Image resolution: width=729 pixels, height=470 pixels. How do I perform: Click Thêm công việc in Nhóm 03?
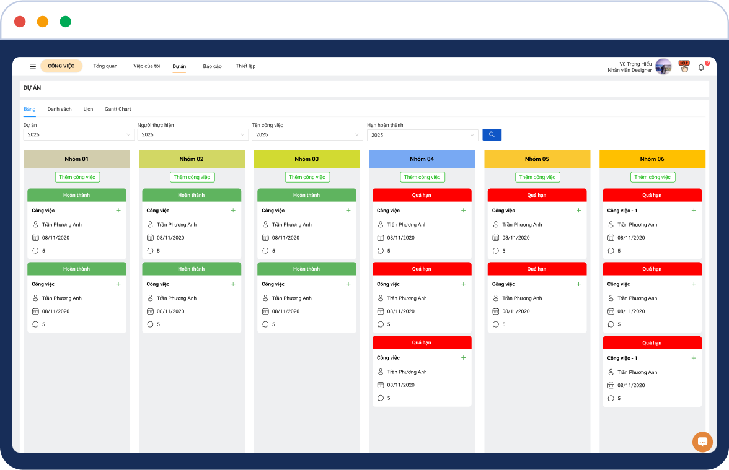pos(307,177)
